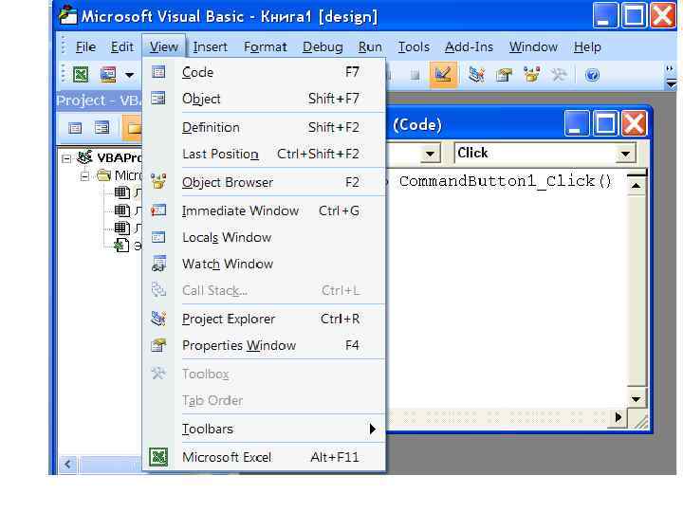Choose Locals Window menu entry
The height and width of the screenshot is (512, 683).
pyautogui.click(x=265, y=238)
